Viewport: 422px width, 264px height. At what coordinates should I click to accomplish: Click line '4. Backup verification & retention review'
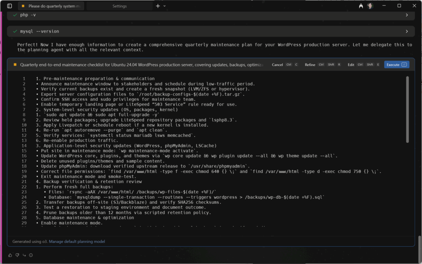(89, 181)
